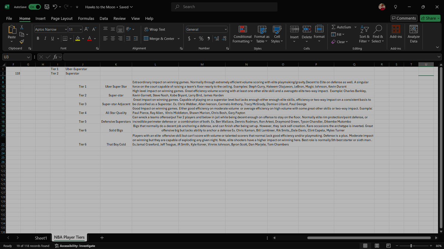Click the Copy icon
This screenshot has height=249, width=444.
point(22,34)
